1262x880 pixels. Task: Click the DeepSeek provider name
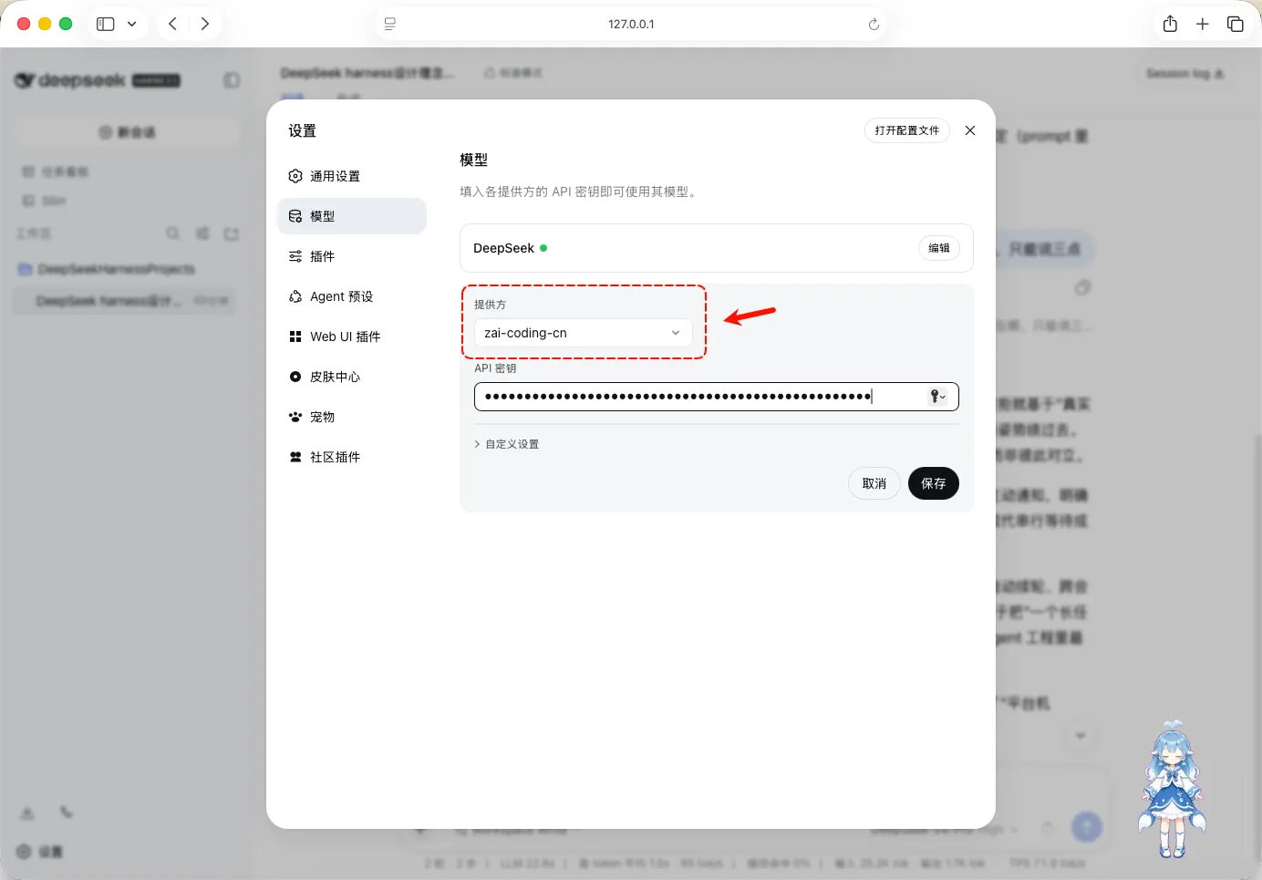point(503,248)
